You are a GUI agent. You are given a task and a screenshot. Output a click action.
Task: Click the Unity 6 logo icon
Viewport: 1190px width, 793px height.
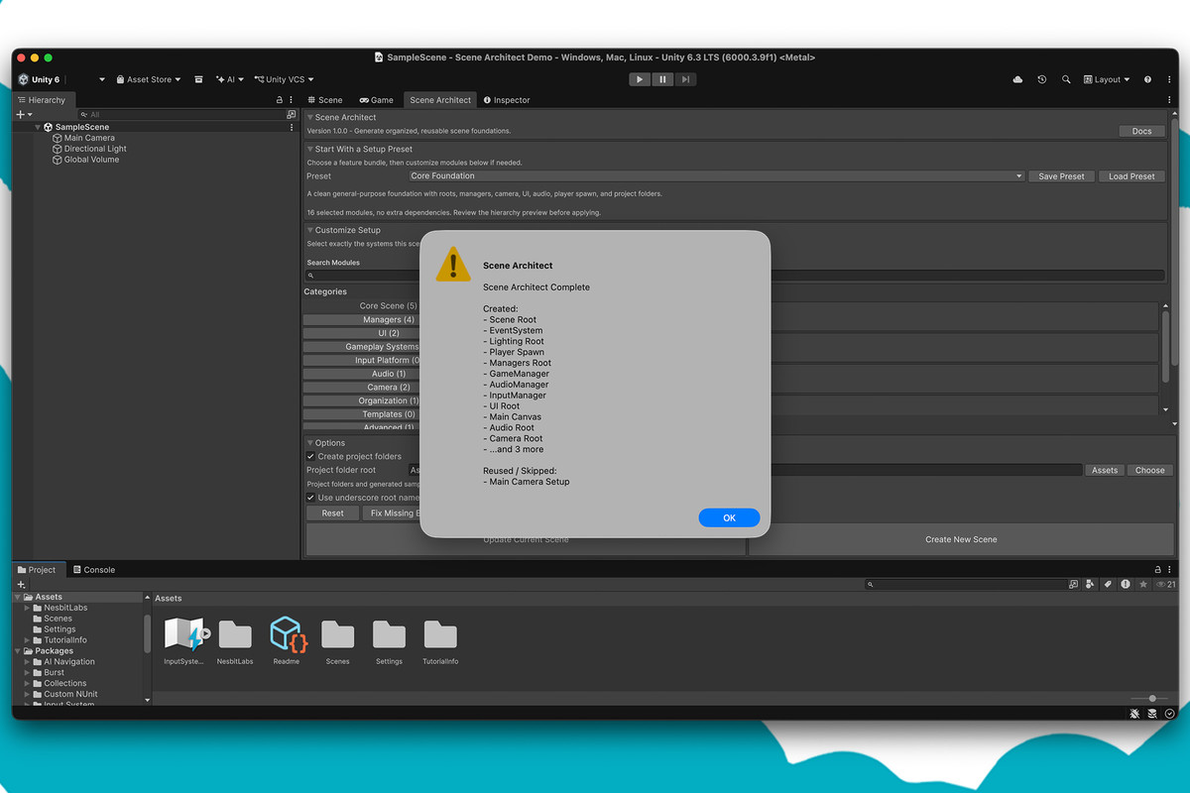tap(23, 79)
